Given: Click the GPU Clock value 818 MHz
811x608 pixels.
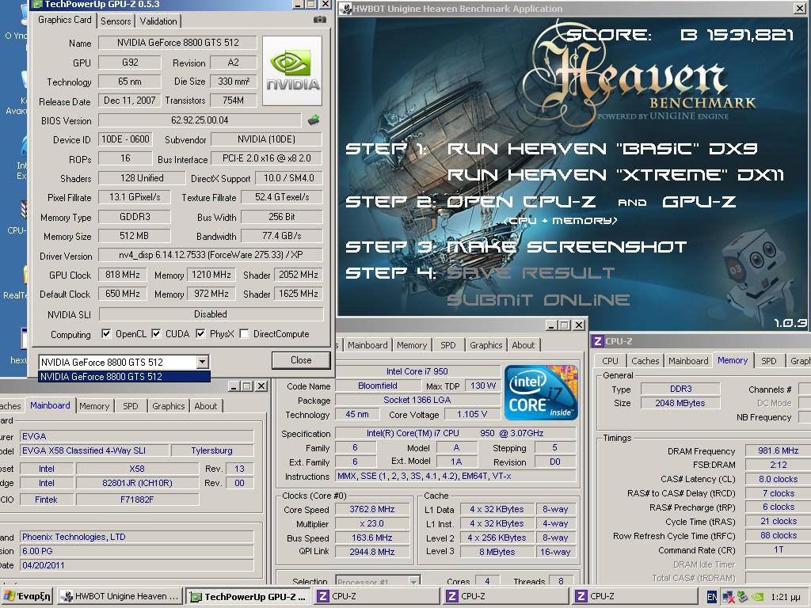Looking at the screenshot, I should pyautogui.click(x=123, y=275).
